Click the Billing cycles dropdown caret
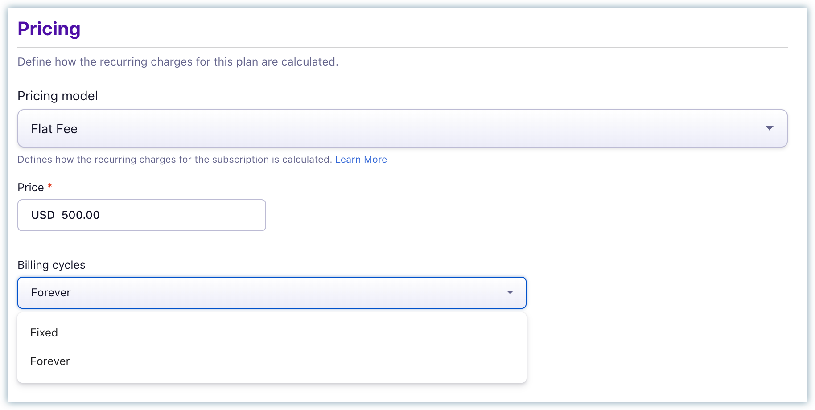This screenshot has height=410, width=815. pos(510,293)
